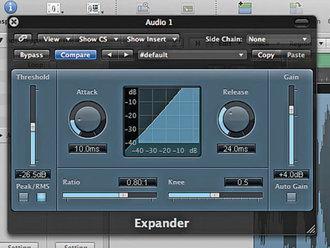Viewport: 330px width, 248px height.
Task: Click the Audio 1 window title
Action: [x=159, y=22]
